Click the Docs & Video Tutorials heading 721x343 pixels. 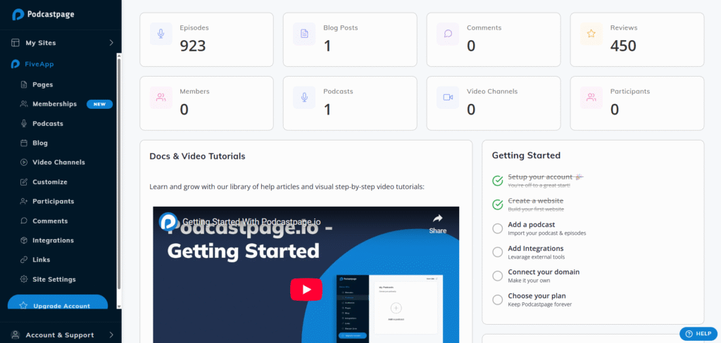[x=197, y=156]
